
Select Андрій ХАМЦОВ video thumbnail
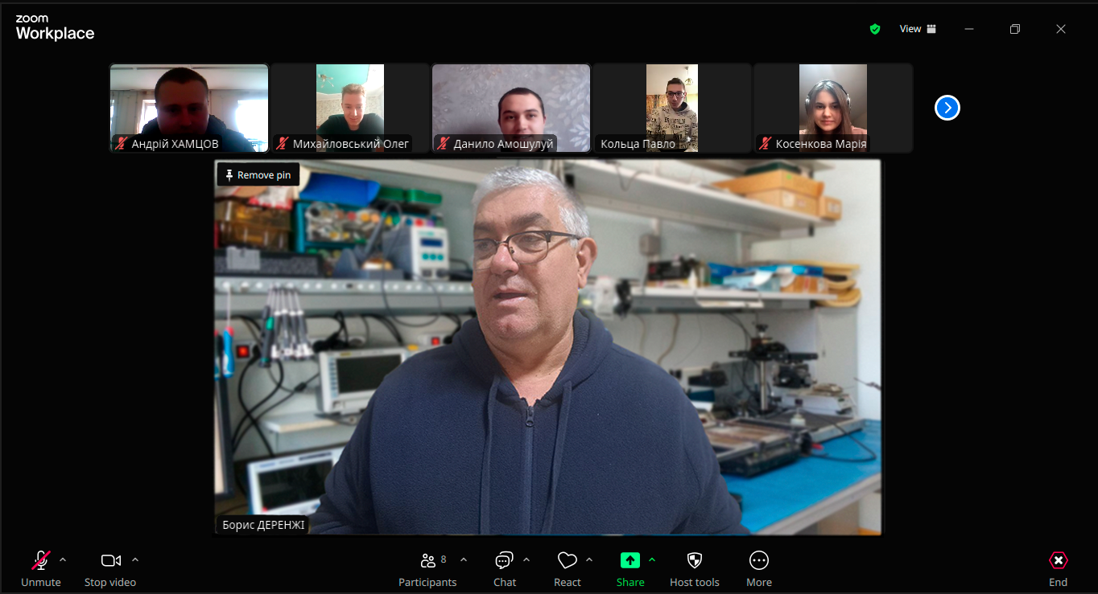point(189,109)
